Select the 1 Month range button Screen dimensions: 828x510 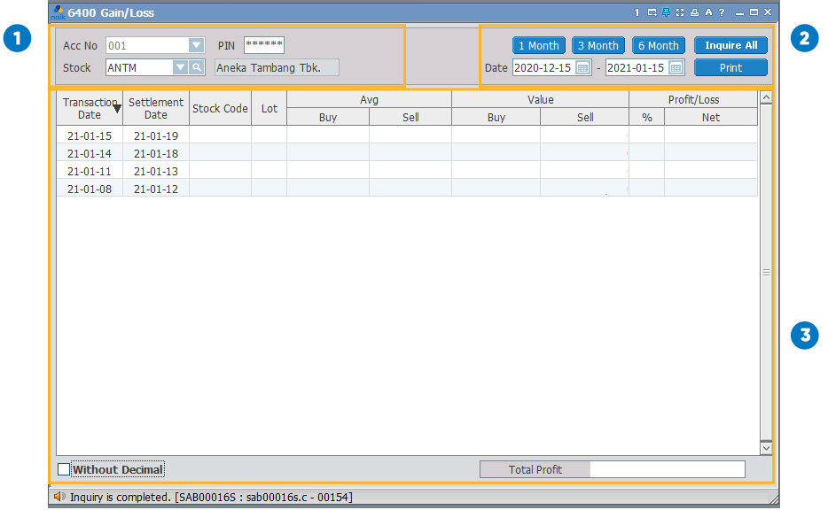pyautogui.click(x=538, y=45)
